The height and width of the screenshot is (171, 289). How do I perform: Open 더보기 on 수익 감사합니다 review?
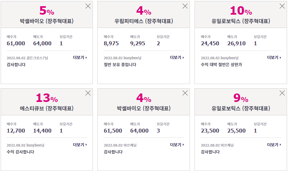click(x=80, y=145)
